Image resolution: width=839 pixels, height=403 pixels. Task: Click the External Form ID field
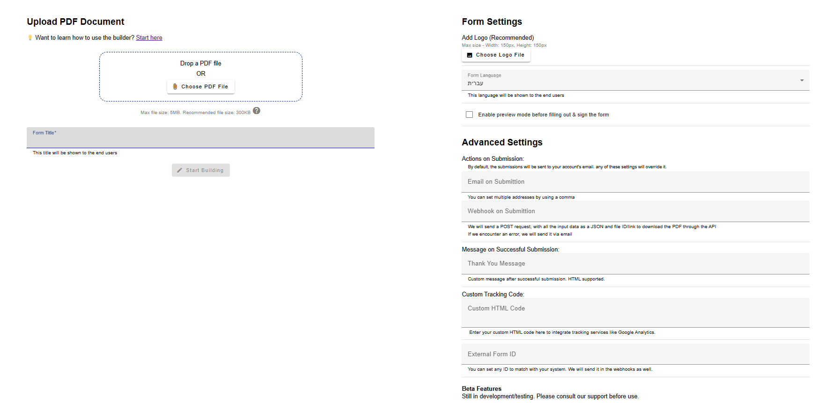(x=635, y=354)
